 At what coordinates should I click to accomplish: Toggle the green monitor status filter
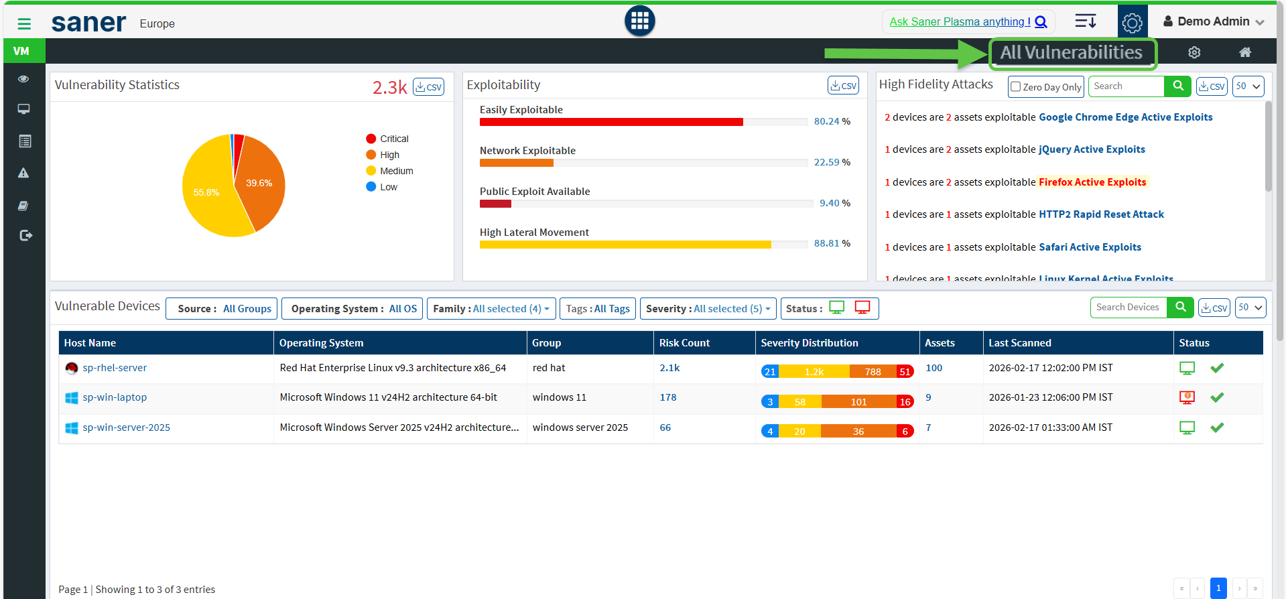[x=836, y=308]
